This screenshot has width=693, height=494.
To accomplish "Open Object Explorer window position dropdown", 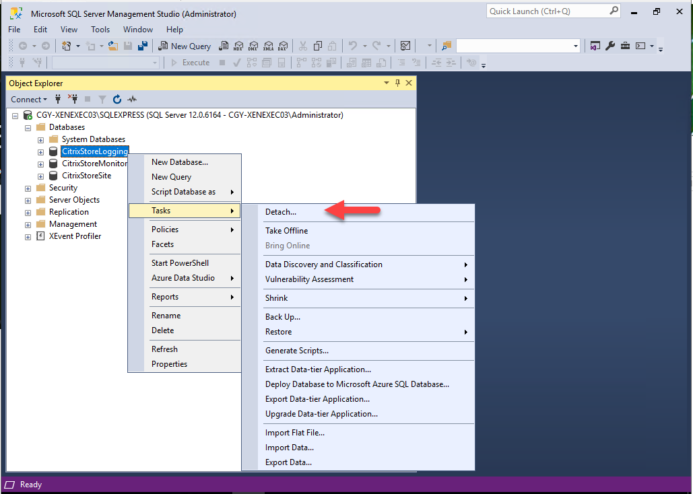I will (387, 83).
